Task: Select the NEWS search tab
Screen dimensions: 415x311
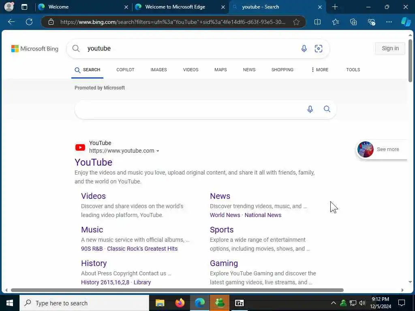Action: [249, 70]
